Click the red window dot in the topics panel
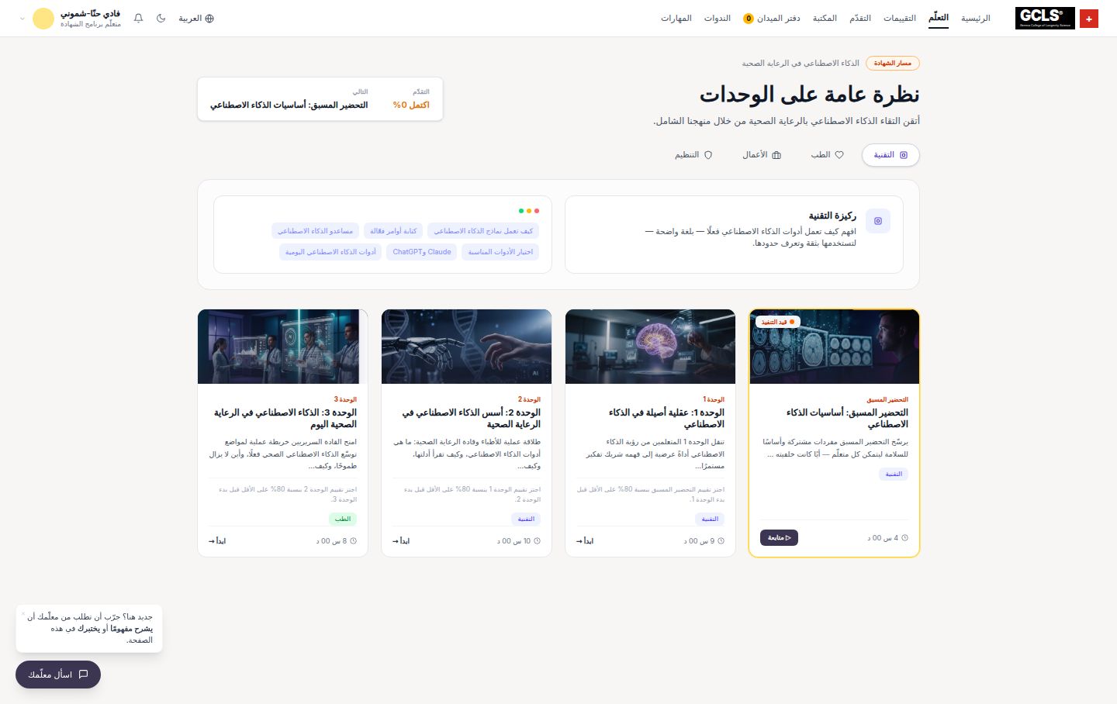Screen dimensions: 1117x704 click(537, 211)
